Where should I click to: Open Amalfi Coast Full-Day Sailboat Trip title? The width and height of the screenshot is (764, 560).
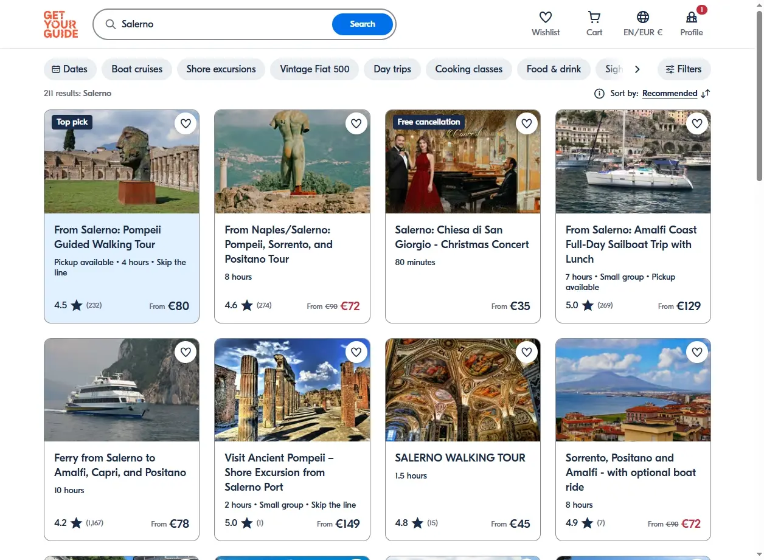pyautogui.click(x=631, y=244)
